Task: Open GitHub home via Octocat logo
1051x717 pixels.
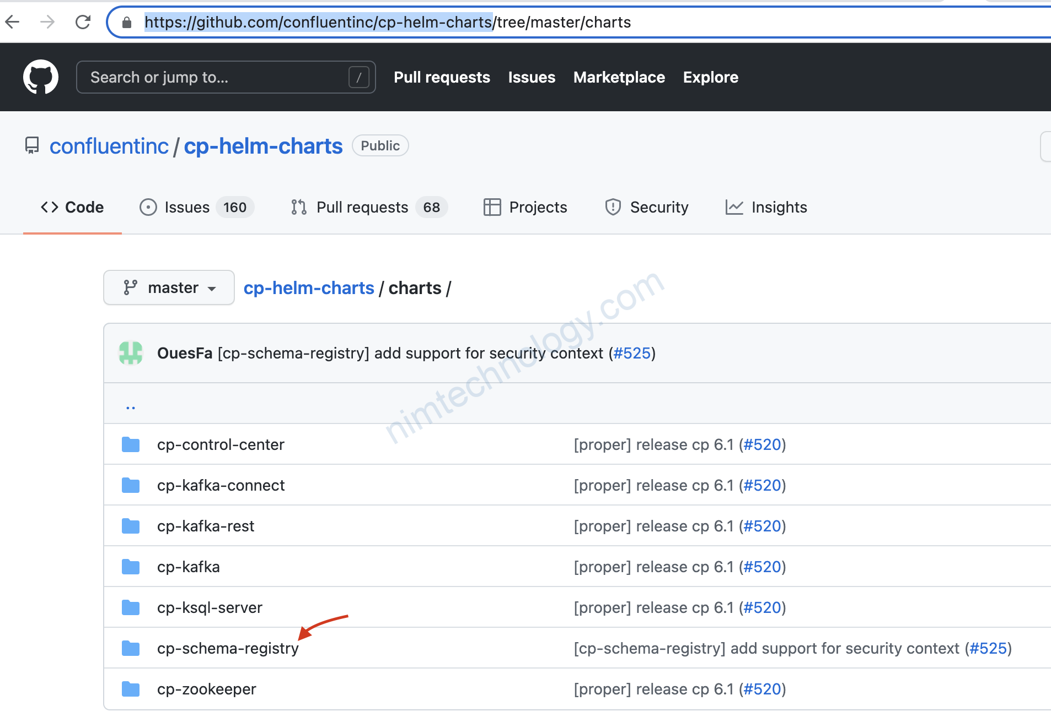Action: click(x=41, y=77)
